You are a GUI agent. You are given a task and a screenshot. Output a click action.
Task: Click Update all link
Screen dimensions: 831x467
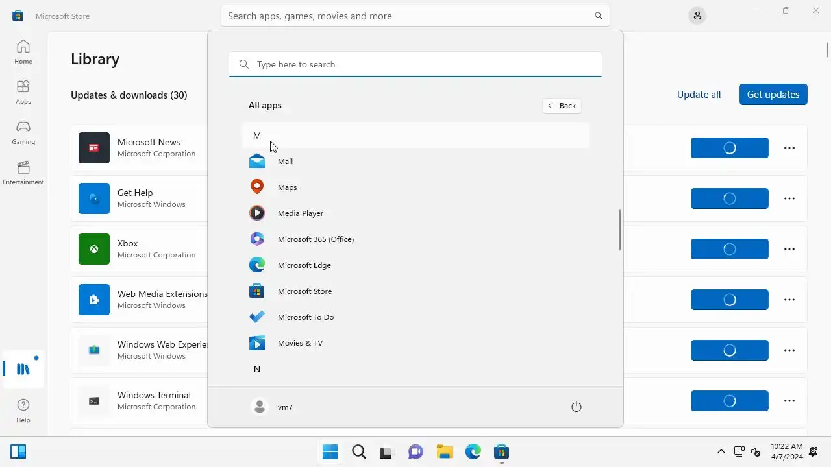[x=699, y=95]
